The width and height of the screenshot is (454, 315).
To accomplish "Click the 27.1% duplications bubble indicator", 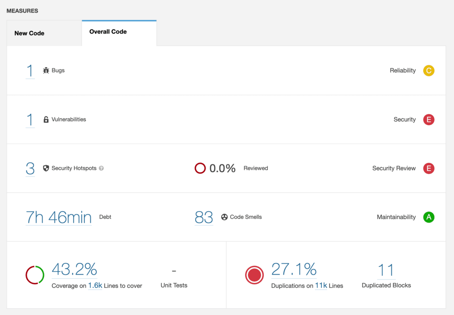I will coord(255,275).
